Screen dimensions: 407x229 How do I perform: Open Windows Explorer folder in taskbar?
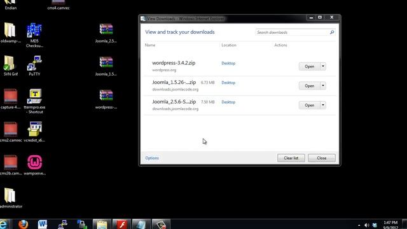point(102,224)
